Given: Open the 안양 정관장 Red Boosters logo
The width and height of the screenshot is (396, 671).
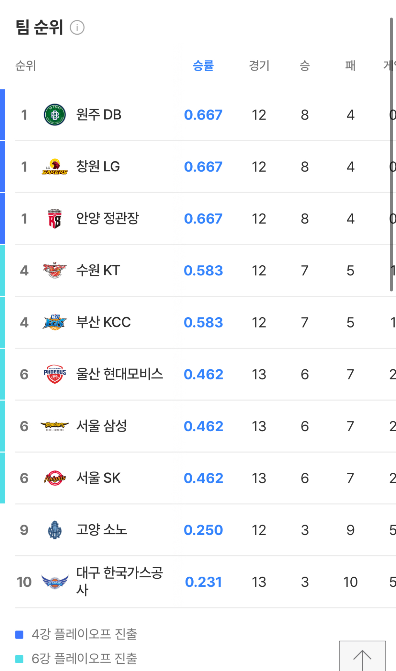Looking at the screenshot, I should coord(55,219).
